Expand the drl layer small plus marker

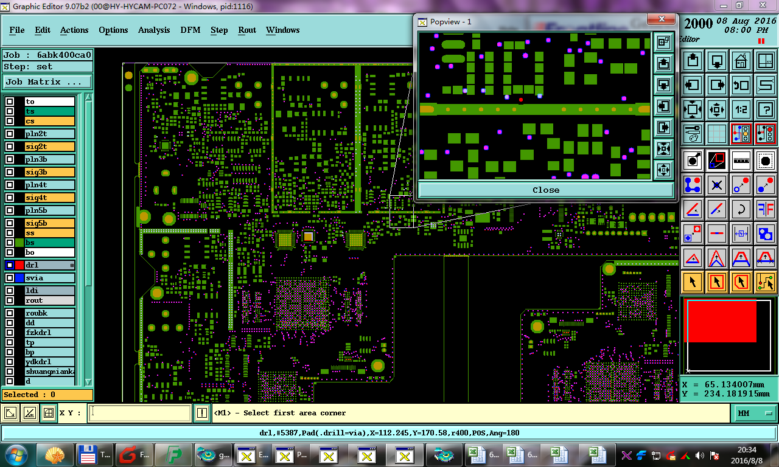[72, 266]
